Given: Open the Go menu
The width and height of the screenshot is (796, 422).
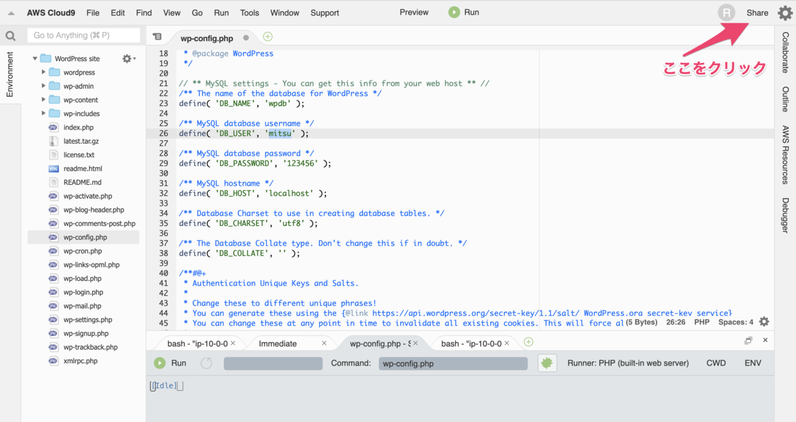Looking at the screenshot, I should [197, 13].
